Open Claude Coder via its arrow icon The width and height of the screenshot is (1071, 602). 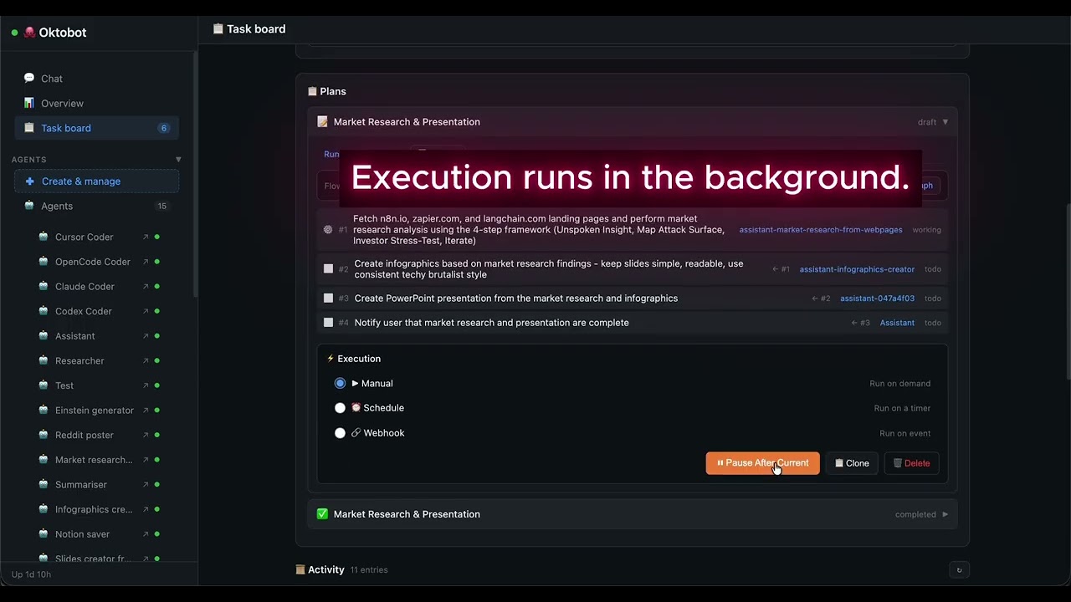pyautogui.click(x=146, y=286)
